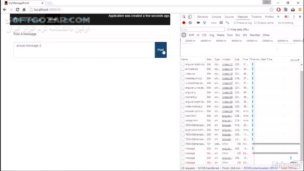The height and width of the screenshot is (171, 304).
Task: Click the message textarea
Action: pos(84,50)
